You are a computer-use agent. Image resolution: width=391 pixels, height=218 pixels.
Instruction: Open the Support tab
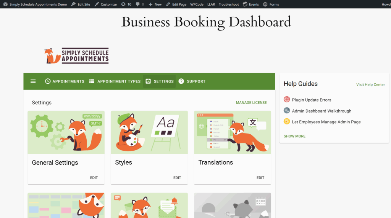pos(192,81)
